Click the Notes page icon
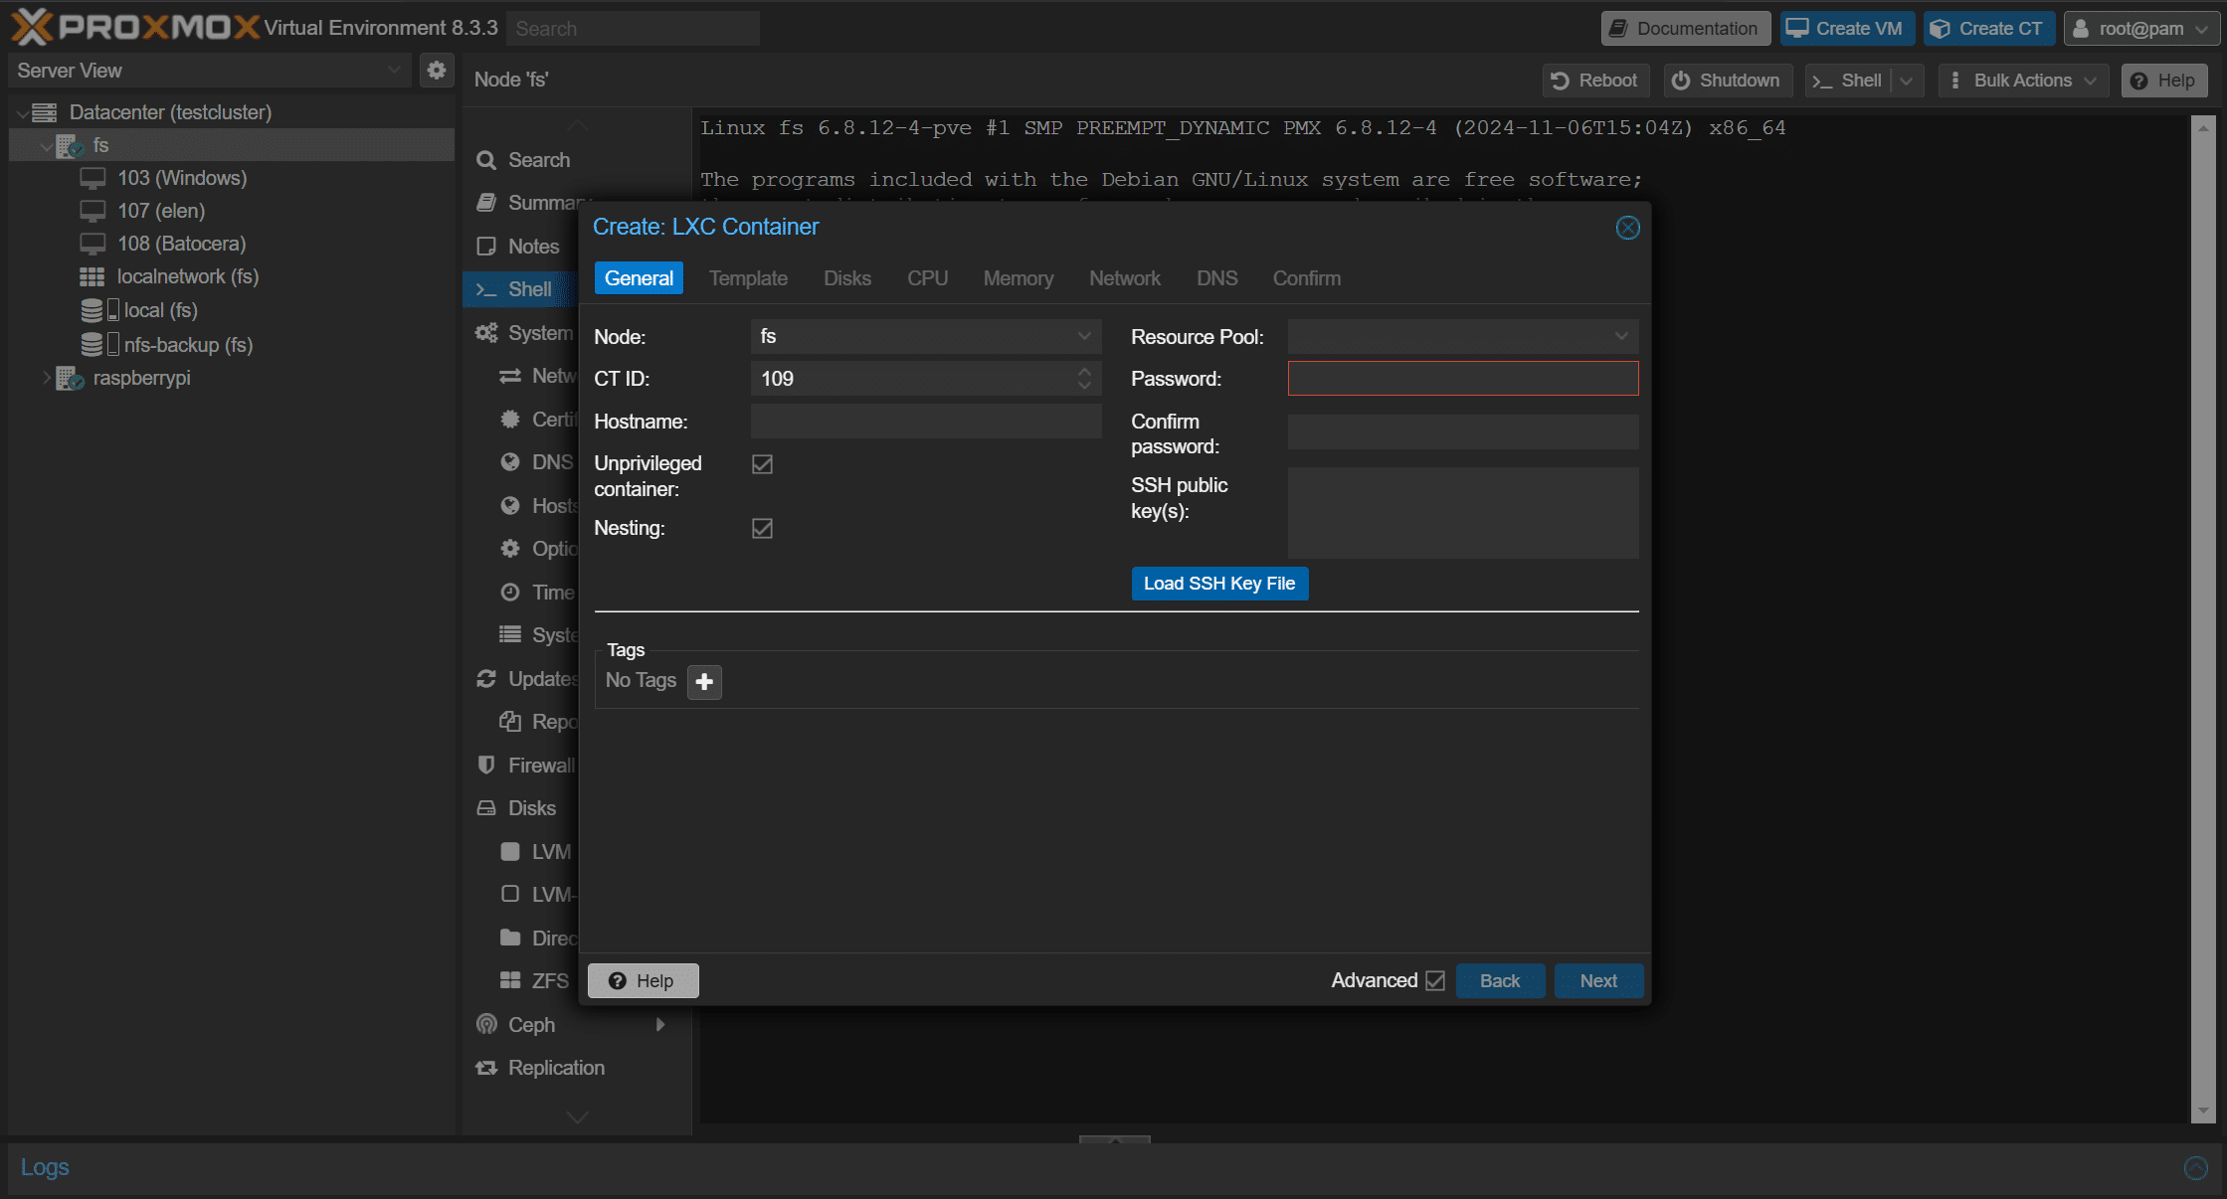Screen dimensions: 2227x1199 (486, 247)
